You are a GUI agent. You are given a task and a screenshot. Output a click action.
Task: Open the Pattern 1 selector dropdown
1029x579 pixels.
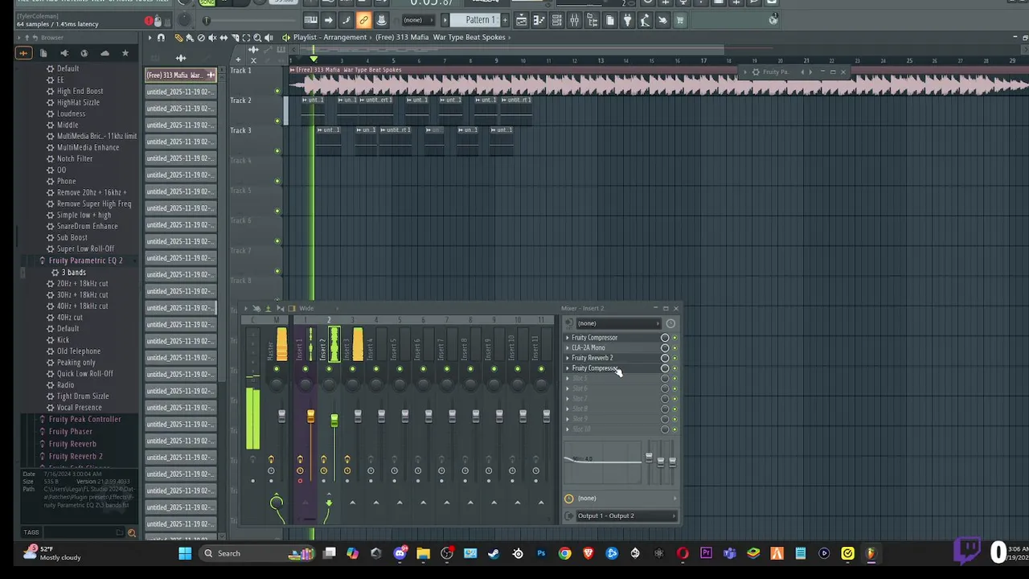[x=481, y=20]
